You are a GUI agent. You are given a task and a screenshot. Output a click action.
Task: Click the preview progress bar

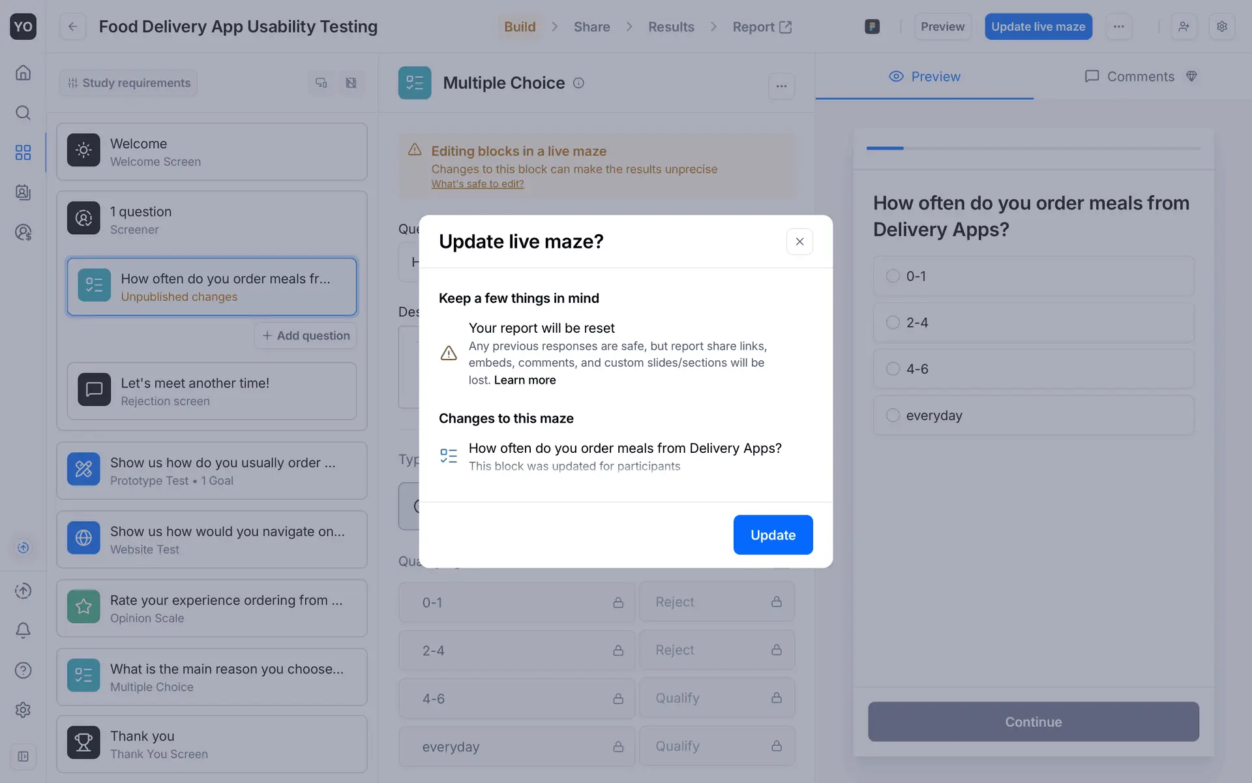click(x=1033, y=148)
